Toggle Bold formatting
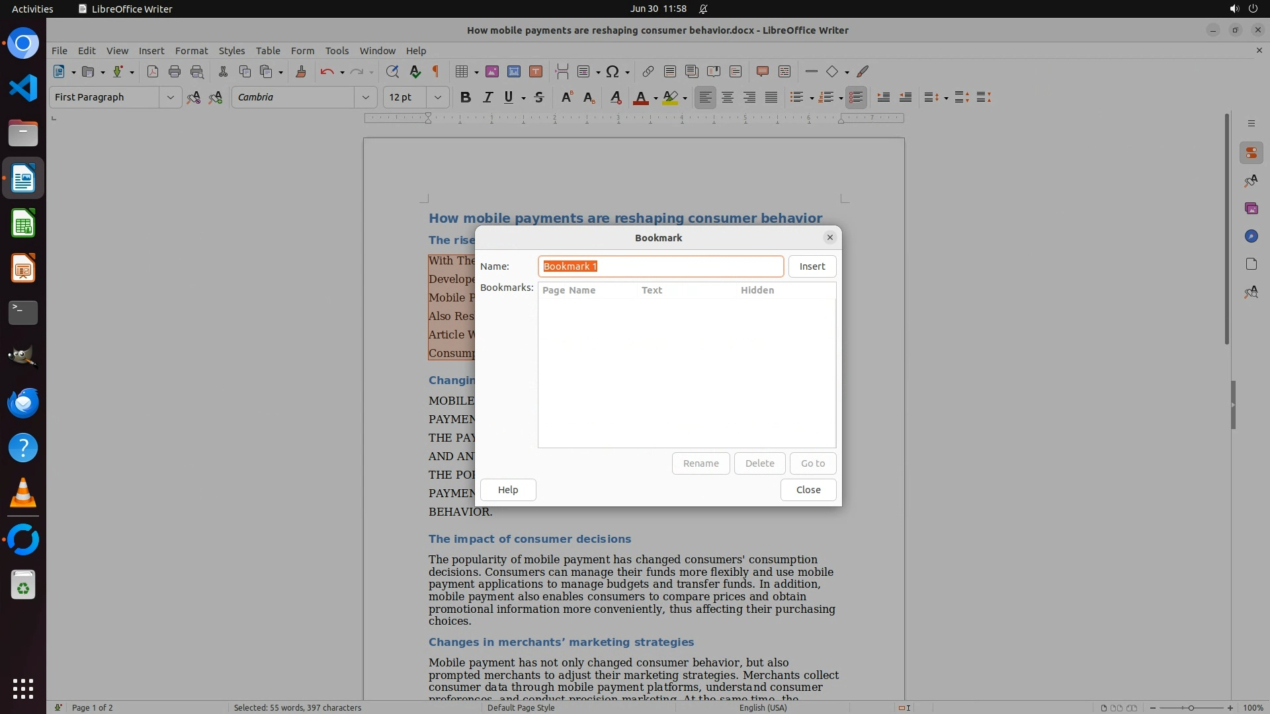 [x=466, y=98]
